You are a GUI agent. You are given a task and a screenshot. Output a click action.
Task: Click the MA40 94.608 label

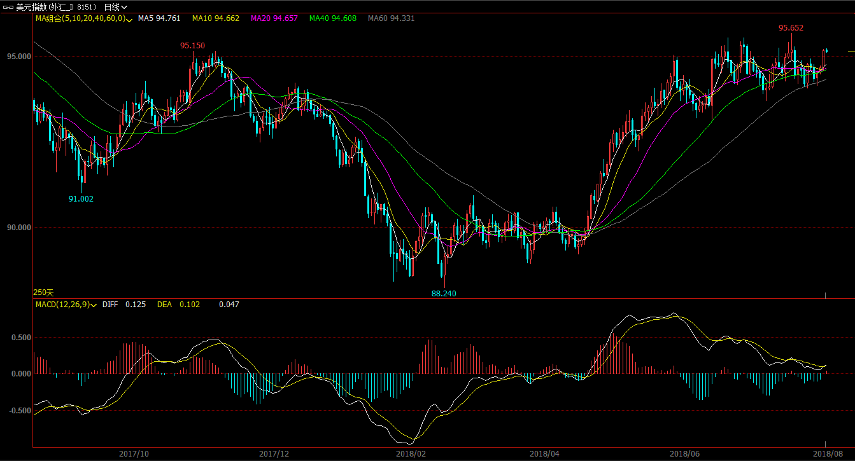click(333, 18)
